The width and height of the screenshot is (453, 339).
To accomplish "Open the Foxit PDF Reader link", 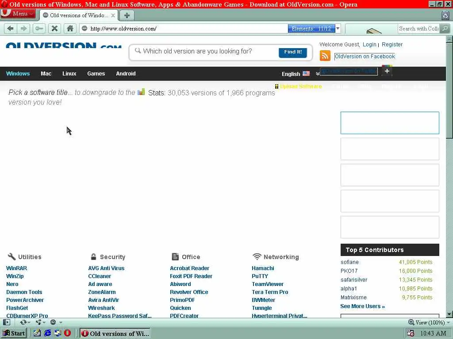I will 191,276.
